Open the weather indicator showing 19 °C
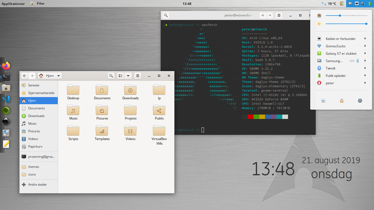 329,4
